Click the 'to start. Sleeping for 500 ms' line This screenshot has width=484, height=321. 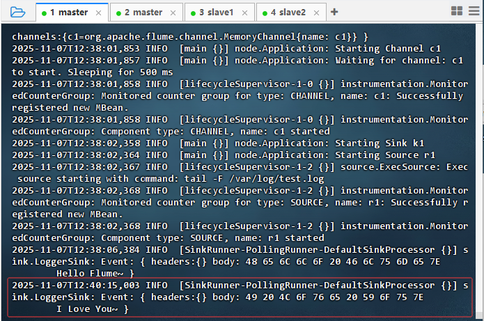[93, 72]
